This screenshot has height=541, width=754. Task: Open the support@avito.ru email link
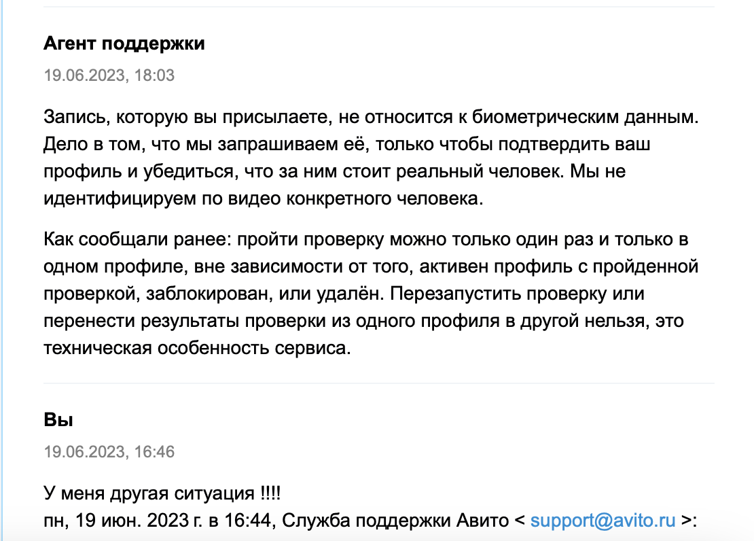click(x=603, y=521)
